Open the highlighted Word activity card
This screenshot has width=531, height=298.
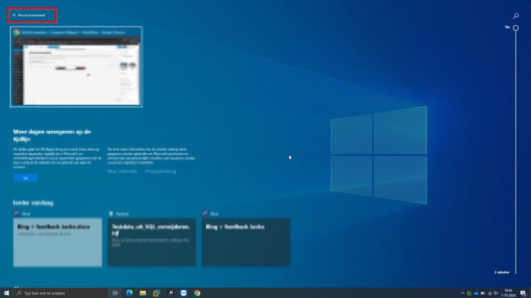(58, 242)
